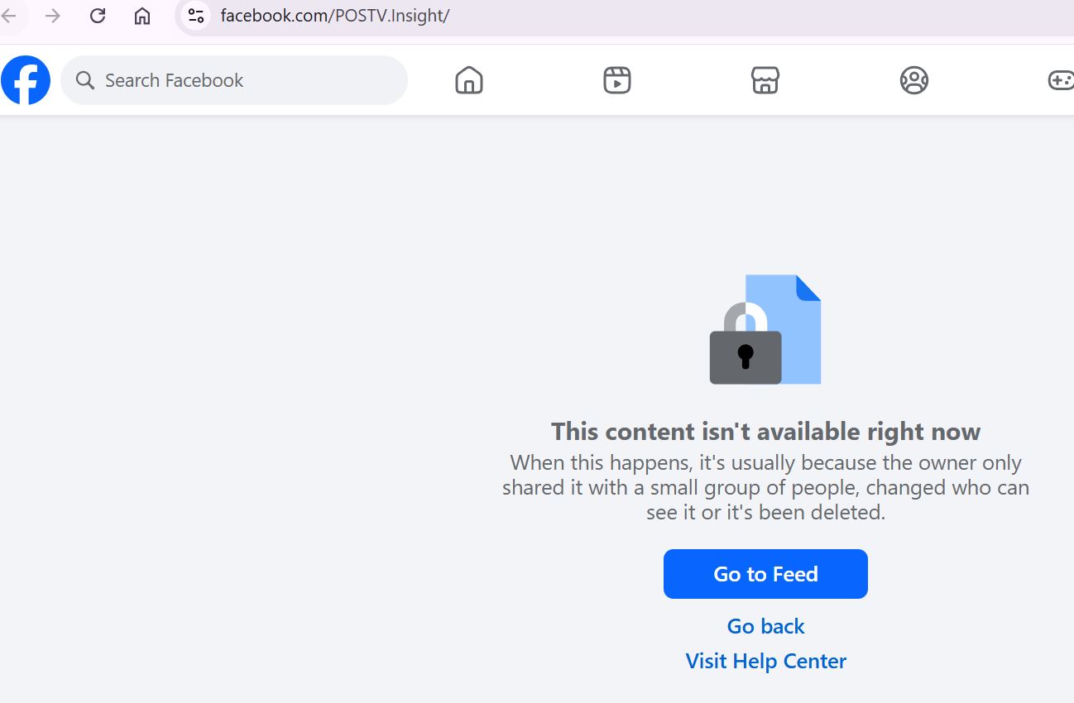Click the browser forward arrow
Viewport: 1074px width, 703px height.
[x=53, y=16]
